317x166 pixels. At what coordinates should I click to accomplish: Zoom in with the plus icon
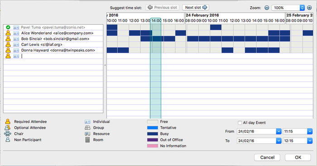pyautogui.click(x=309, y=8)
